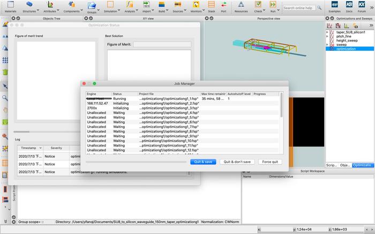This screenshot has height=234, width=375.
Task: Select the arrow pointer tool in left sidebar
Action: [x=5, y=86]
